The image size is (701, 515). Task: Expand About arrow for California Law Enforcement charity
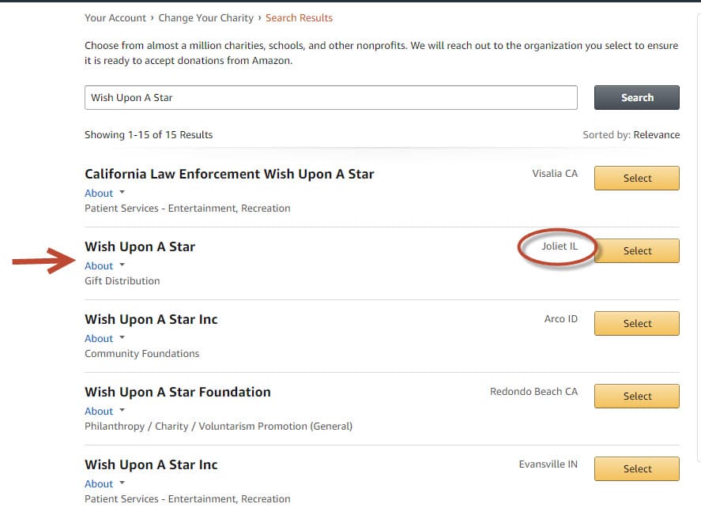point(122,192)
